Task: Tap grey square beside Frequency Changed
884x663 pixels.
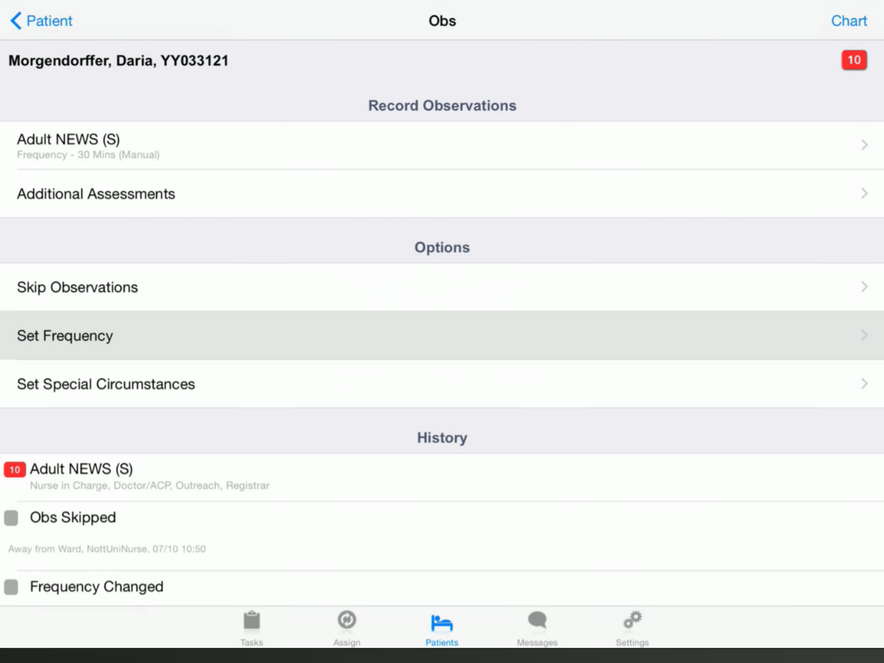Action: (11, 587)
